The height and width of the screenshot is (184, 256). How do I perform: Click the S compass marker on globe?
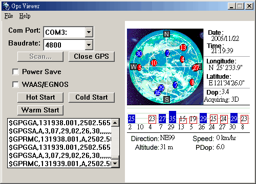167,99
